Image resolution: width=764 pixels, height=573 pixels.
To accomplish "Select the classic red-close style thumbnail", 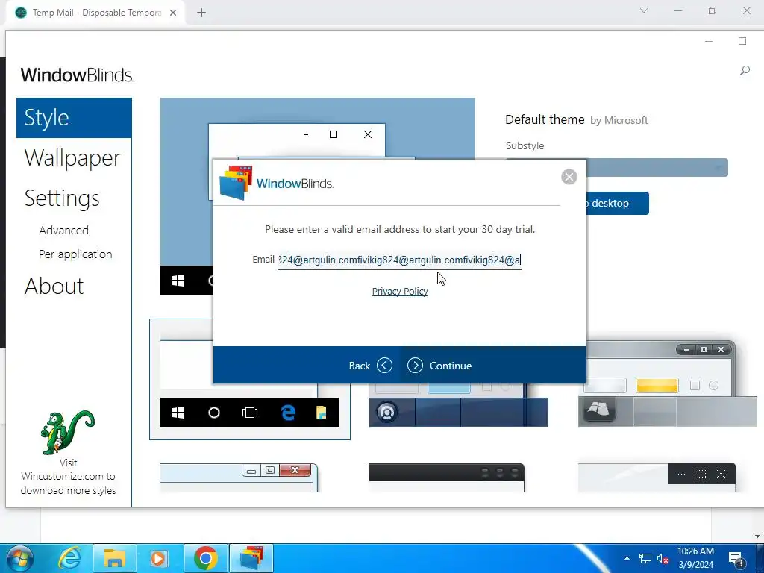I will (239, 477).
